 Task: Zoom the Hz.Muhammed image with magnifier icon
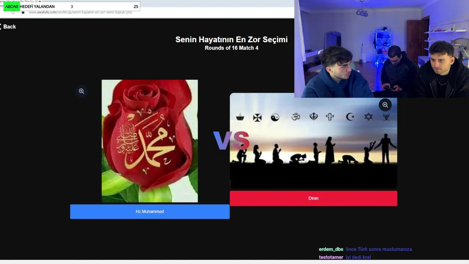coord(81,91)
